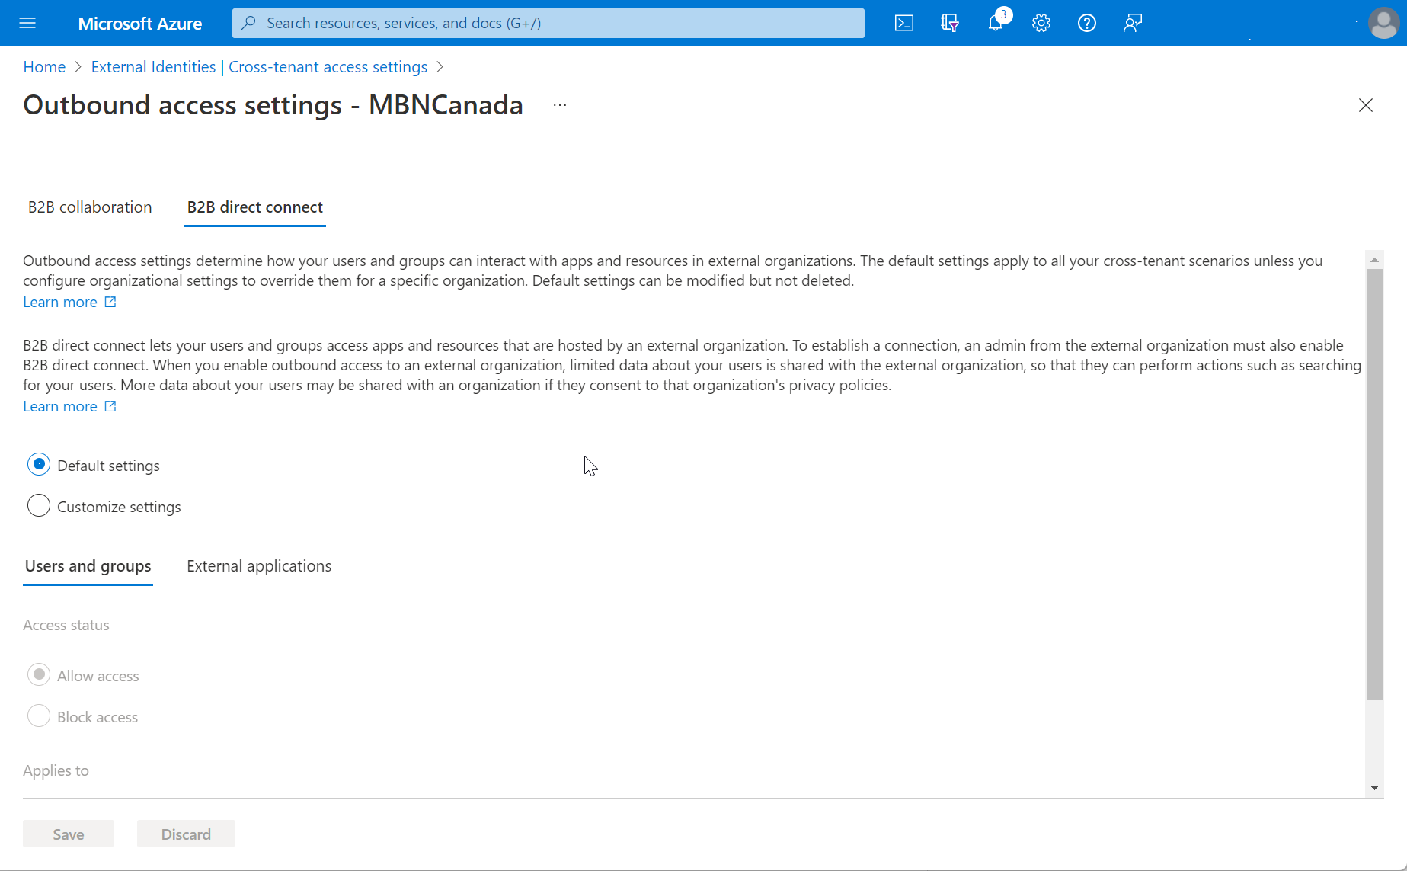This screenshot has width=1407, height=871.
Task: Open portal Settings gear
Action: tap(1041, 23)
